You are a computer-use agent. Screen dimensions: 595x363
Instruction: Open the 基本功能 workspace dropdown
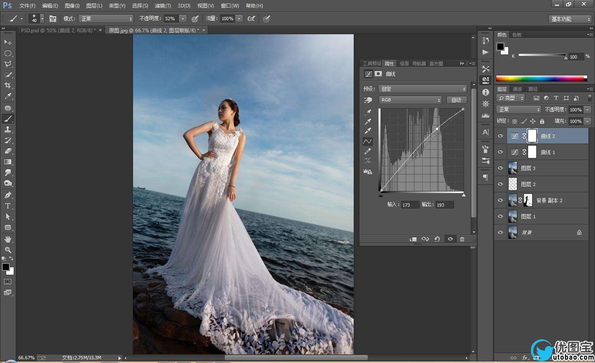click(571, 19)
